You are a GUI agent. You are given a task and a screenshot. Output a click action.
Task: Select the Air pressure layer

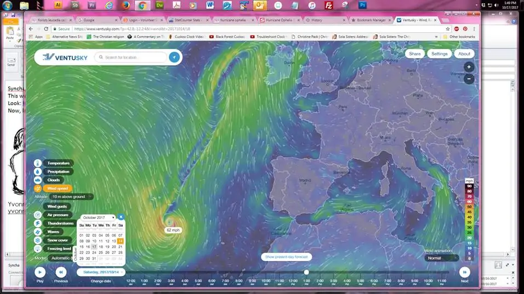pos(58,215)
